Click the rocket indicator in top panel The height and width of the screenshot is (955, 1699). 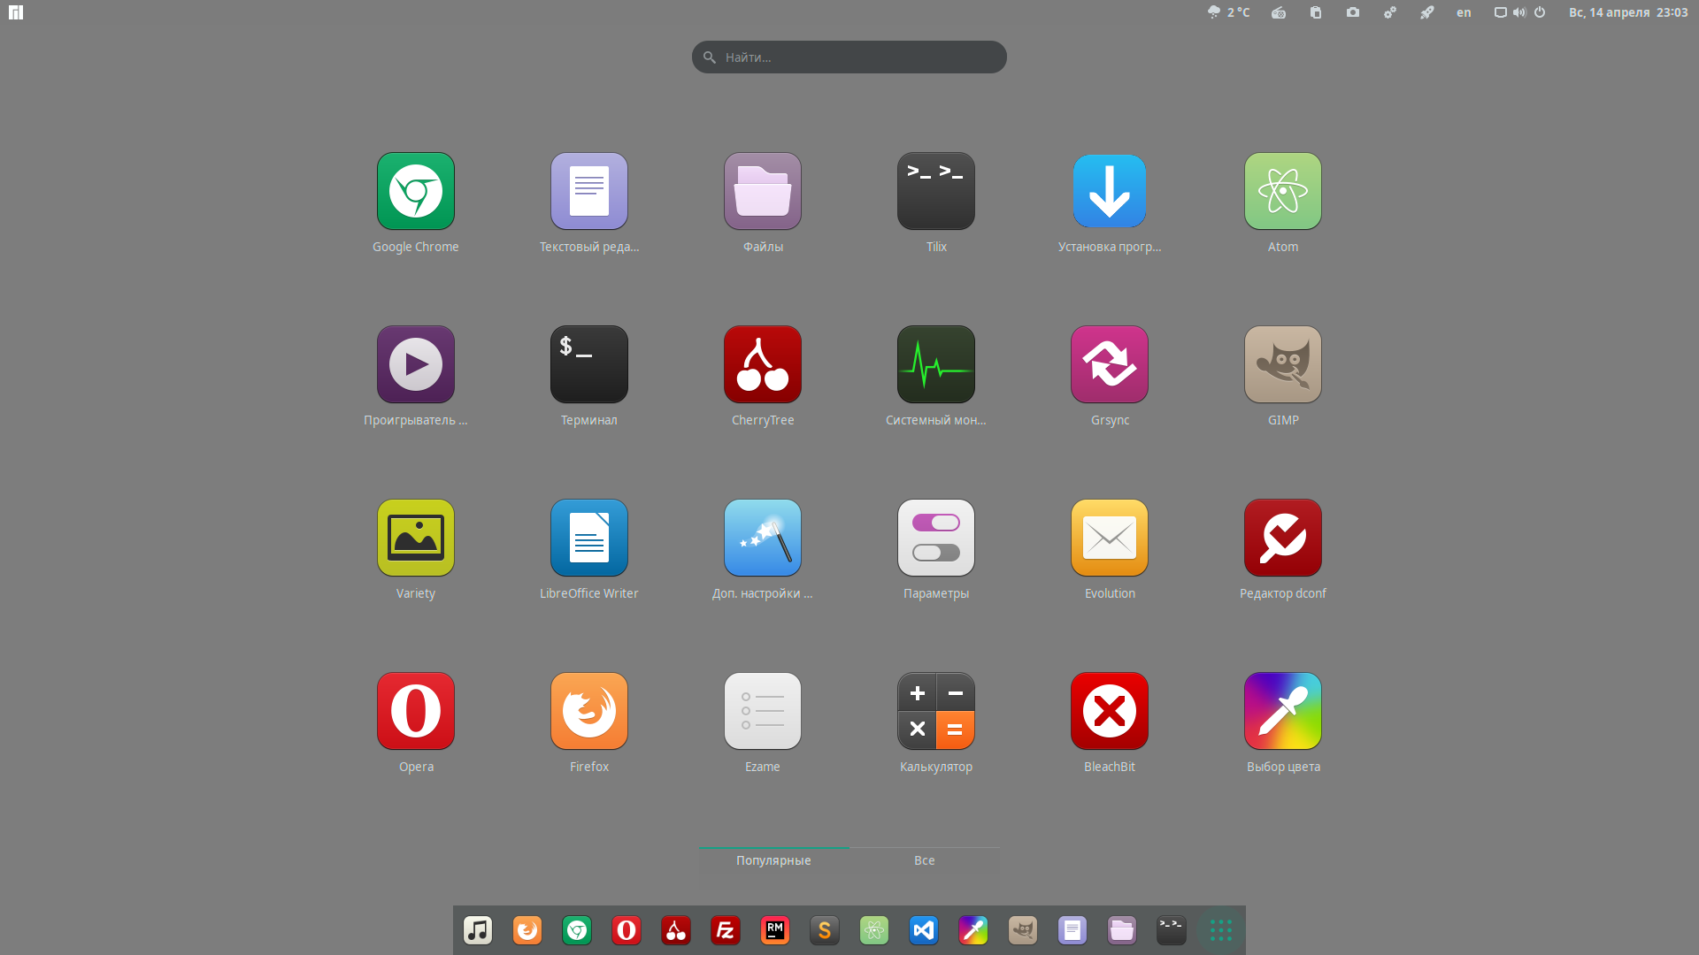click(x=1427, y=12)
